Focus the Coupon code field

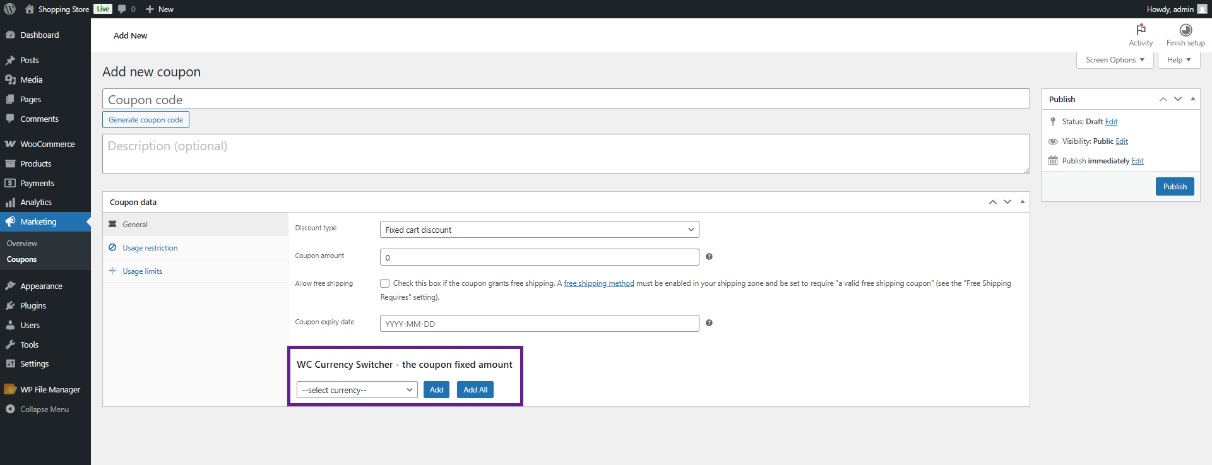point(566,99)
